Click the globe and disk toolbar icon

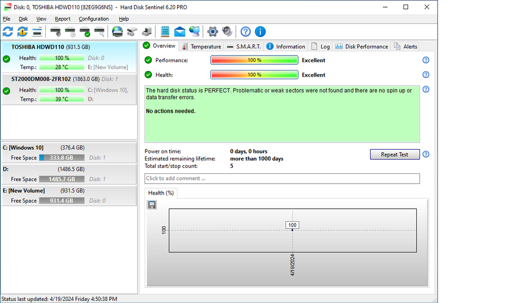117,31
